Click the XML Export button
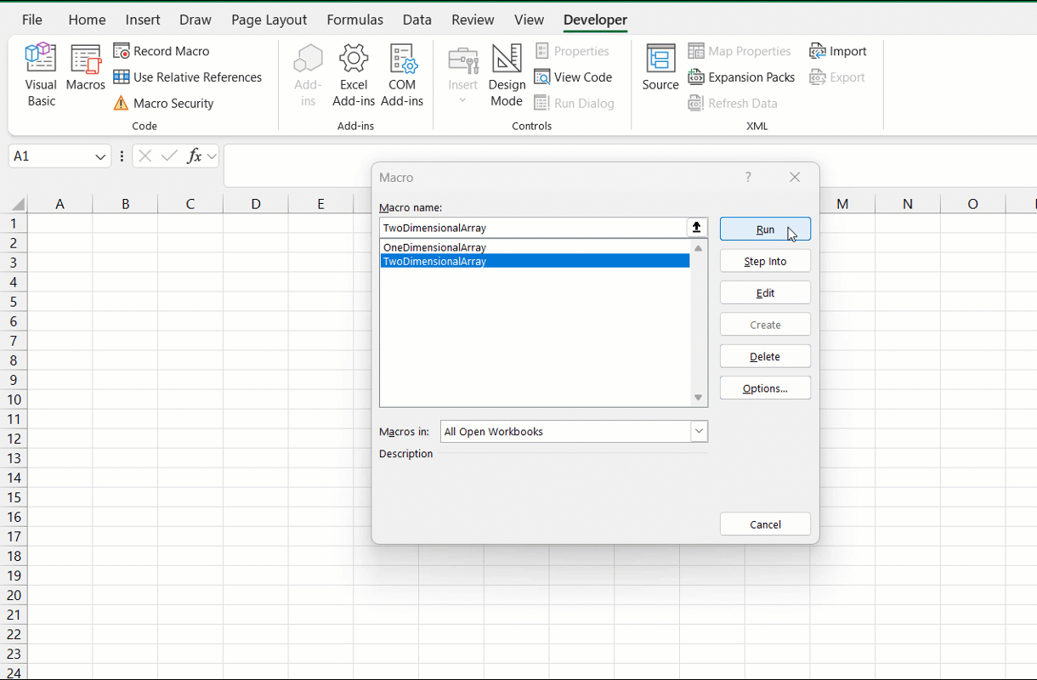Image resolution: width=1037 pixels, height=680 pixels. click(837, 77)
